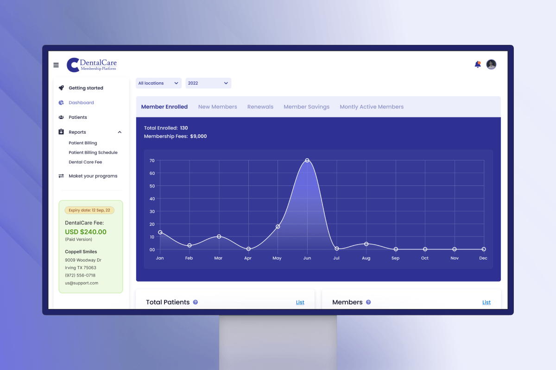The image size is (556, 370).
Task: Open the All locations dropdown
Action: (x=158, y=83)
